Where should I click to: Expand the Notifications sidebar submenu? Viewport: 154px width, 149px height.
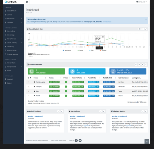[13, 19]
